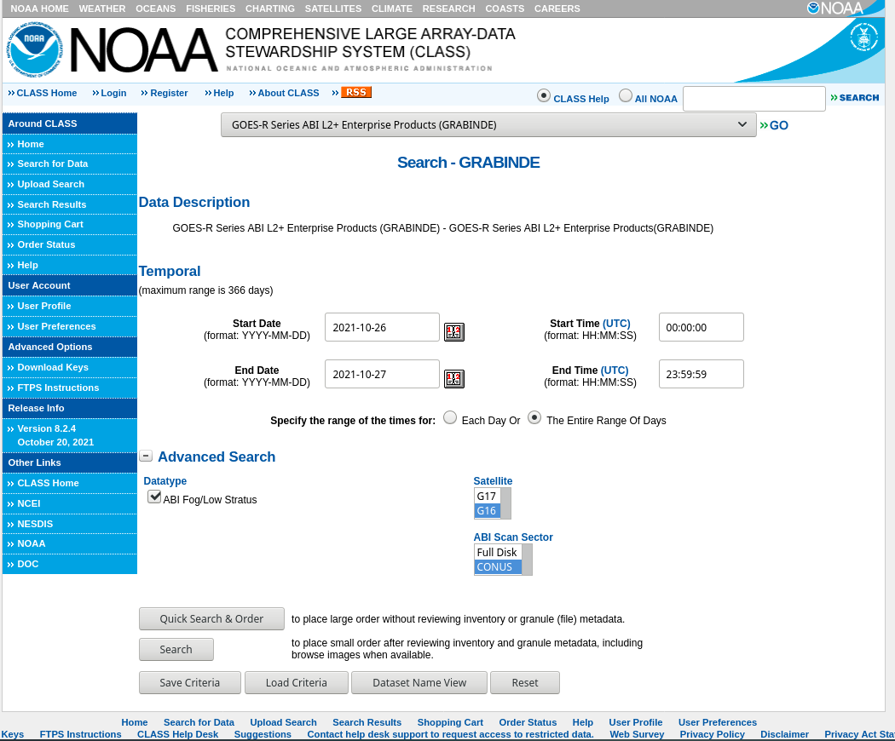
Task: Click the footer CLASS Help Desk link
Action: click(177, 734)
